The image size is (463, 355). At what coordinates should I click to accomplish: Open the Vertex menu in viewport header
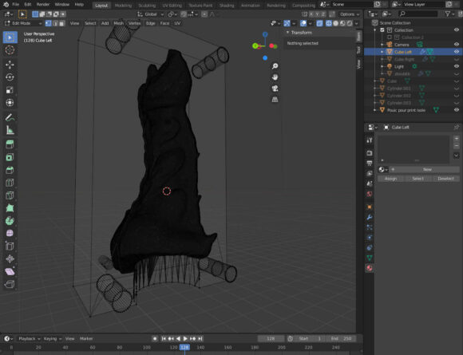pos(134,23)
